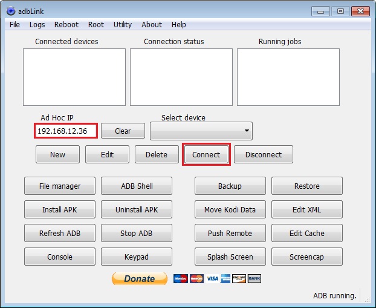Screen dimensions: 376x308
Task: Click the window resize grip icon
Action: (367, 300)
